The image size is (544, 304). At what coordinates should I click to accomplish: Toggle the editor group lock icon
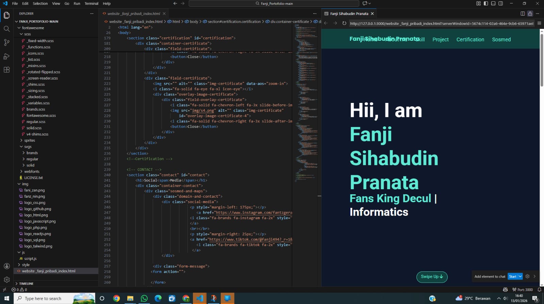tap(530, 14)
